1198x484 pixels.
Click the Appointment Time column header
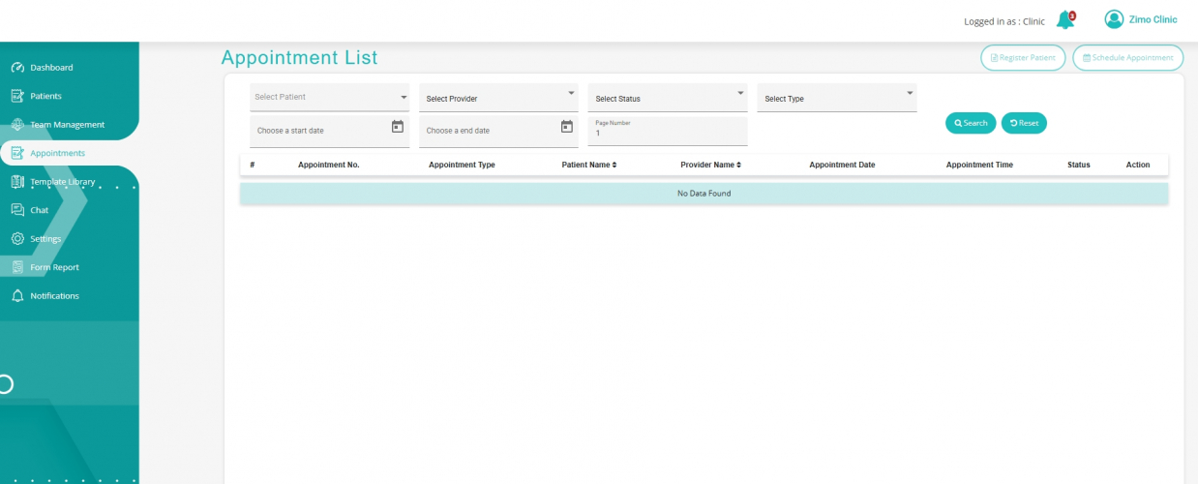click(x=979, y=165)
